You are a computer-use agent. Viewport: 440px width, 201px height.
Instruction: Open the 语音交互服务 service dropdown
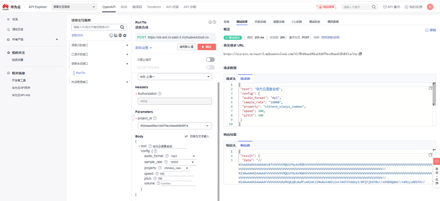74,7
